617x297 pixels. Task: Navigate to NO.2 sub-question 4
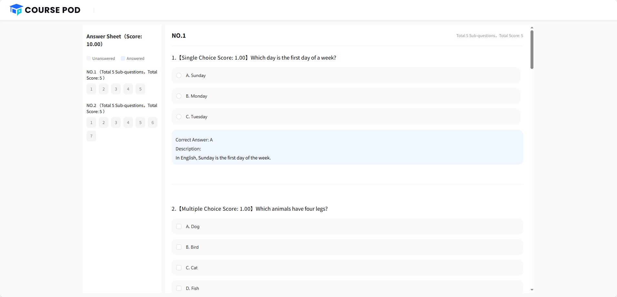pos(128,122)
